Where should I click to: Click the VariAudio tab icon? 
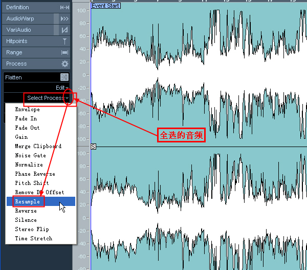pos(64,30)
